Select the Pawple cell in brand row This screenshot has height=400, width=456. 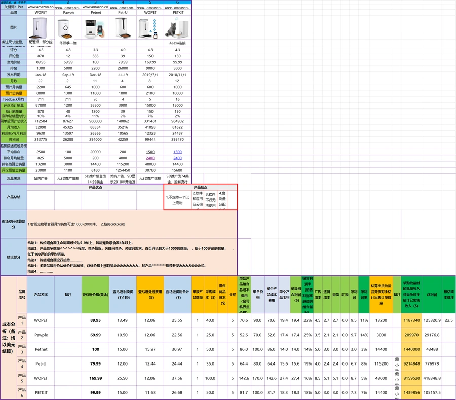[68, 13]
